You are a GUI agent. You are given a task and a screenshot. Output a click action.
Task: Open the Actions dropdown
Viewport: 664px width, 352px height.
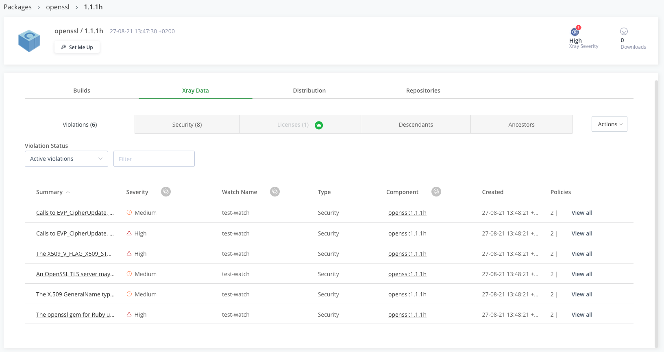[x=609, y=124]
